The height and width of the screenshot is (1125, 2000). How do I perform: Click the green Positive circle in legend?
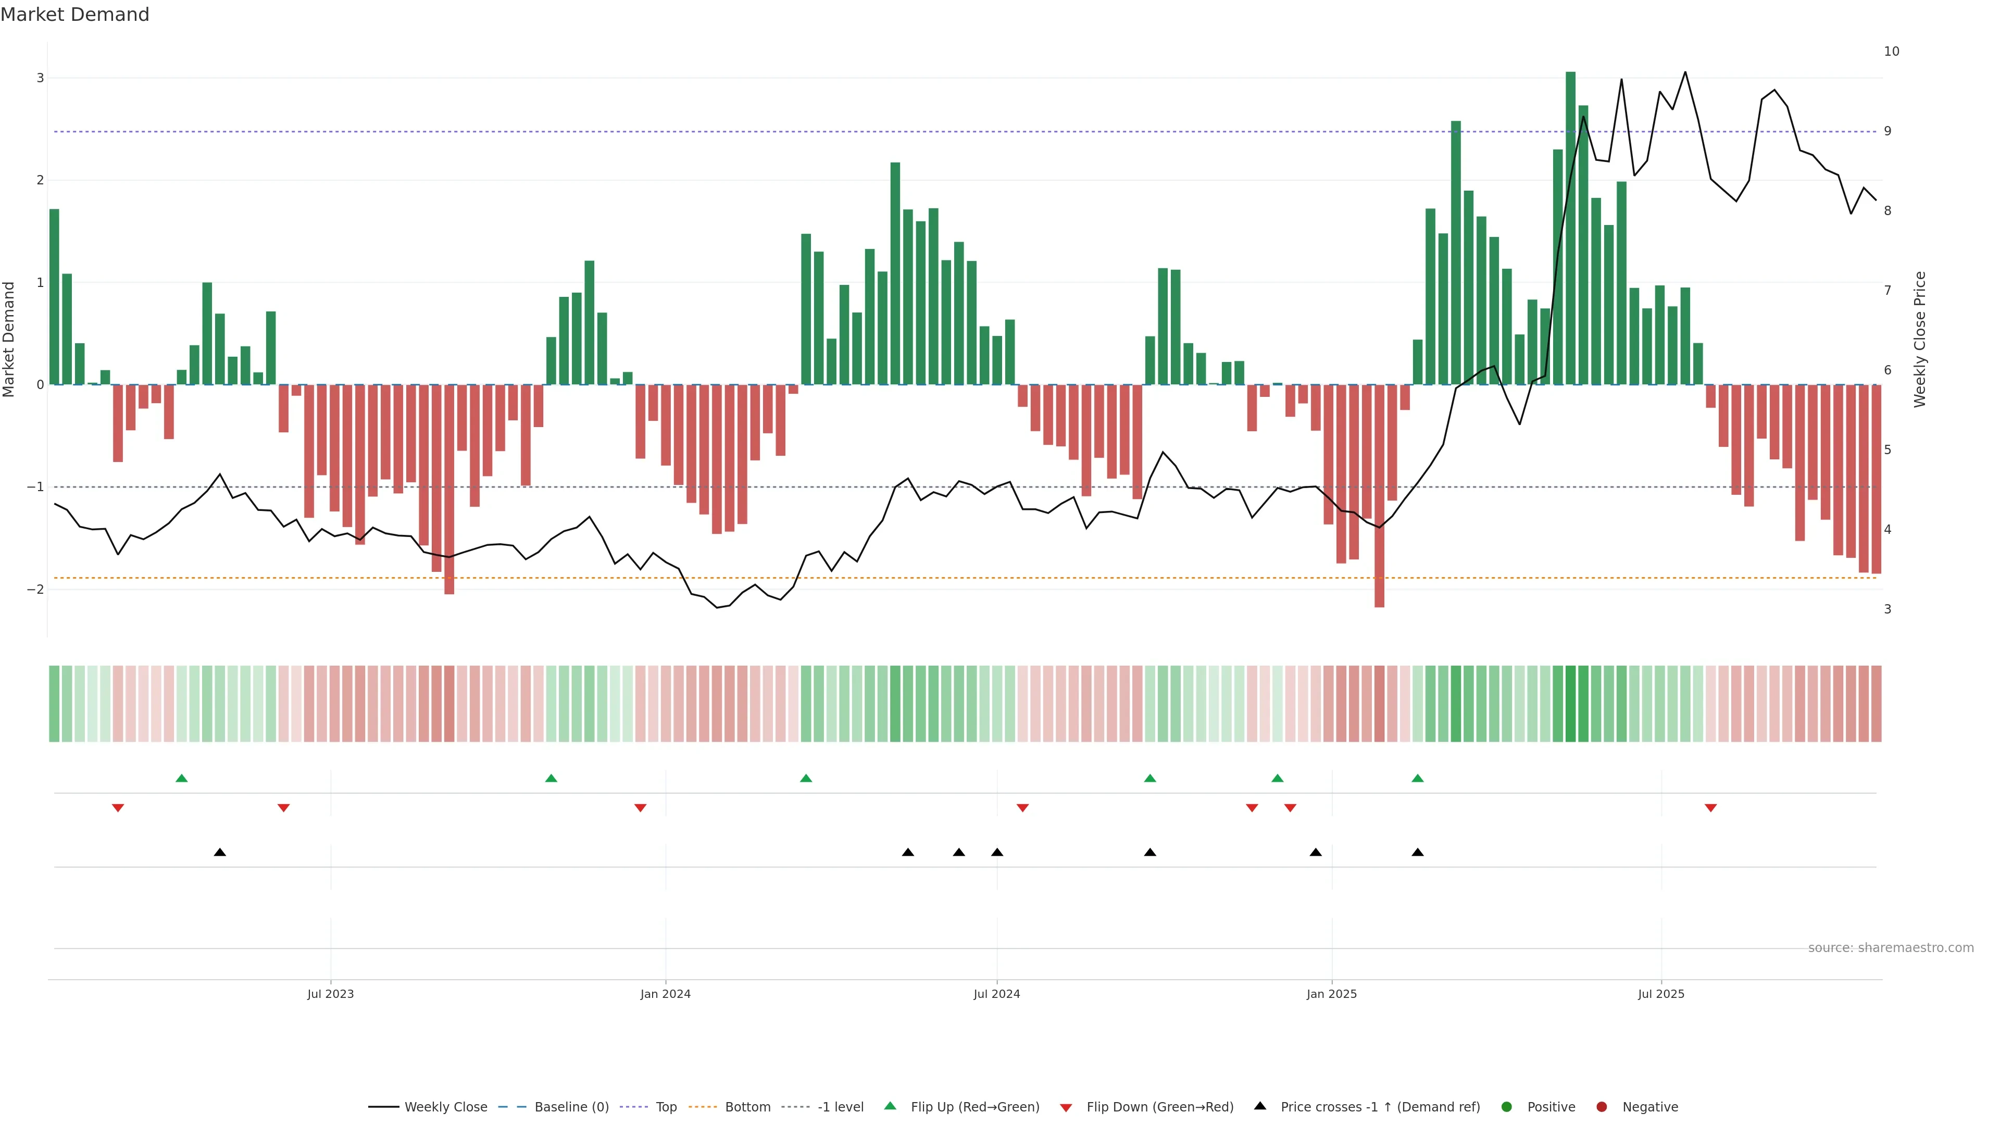(x=1507, y=1106)
